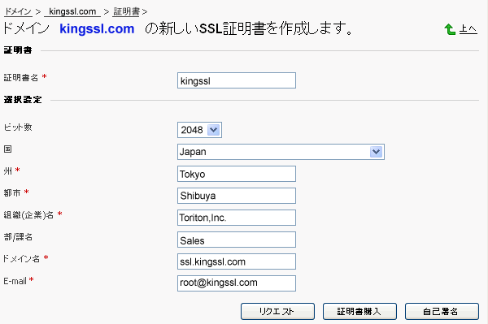This screenshot has height=324, width=488.
Task: Click the 組織(企業)名 label
Action: pyautogui.click(x=28, y=214)
